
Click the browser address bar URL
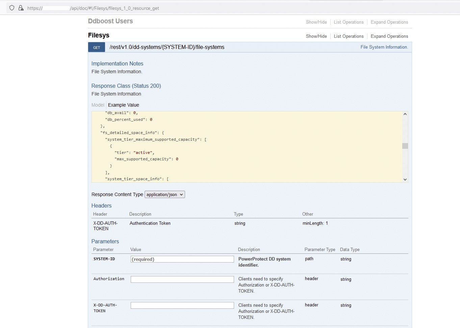coord(93,8)
